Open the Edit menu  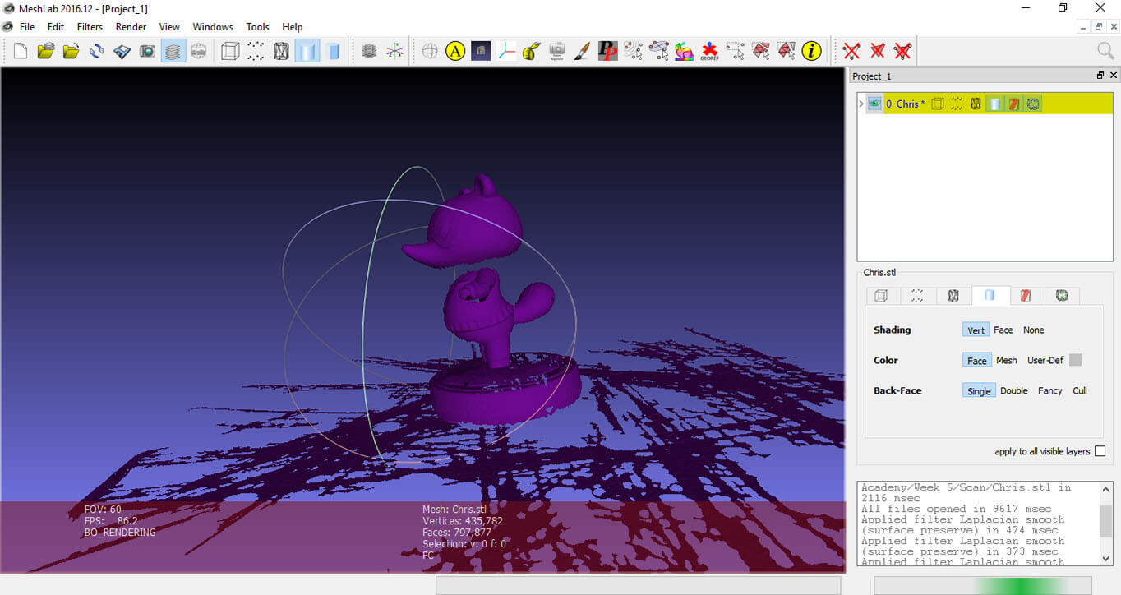(56, 27)
